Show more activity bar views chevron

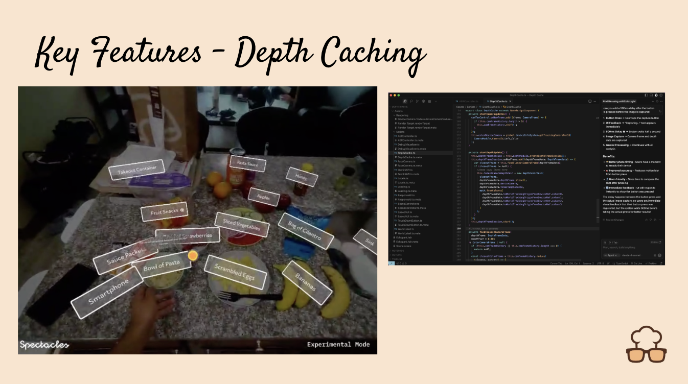(435, 101)
